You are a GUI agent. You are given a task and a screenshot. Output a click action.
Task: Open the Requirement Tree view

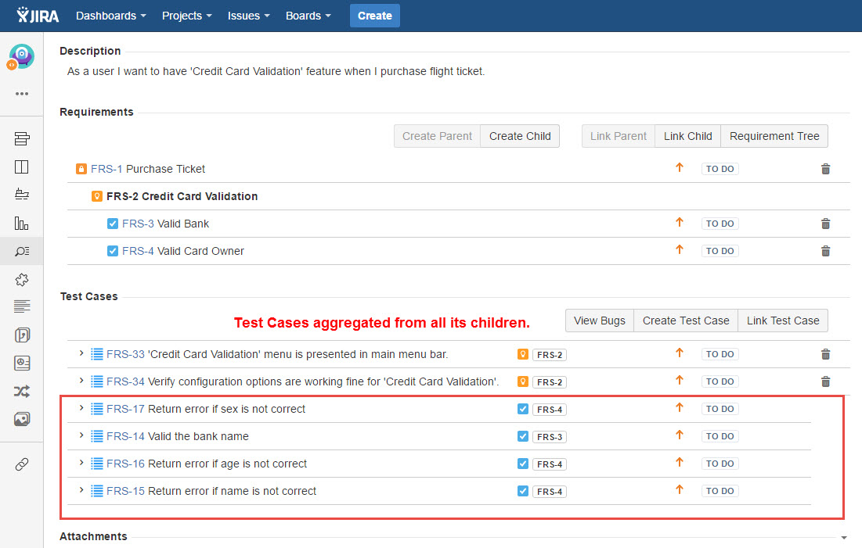coord(774,136)
